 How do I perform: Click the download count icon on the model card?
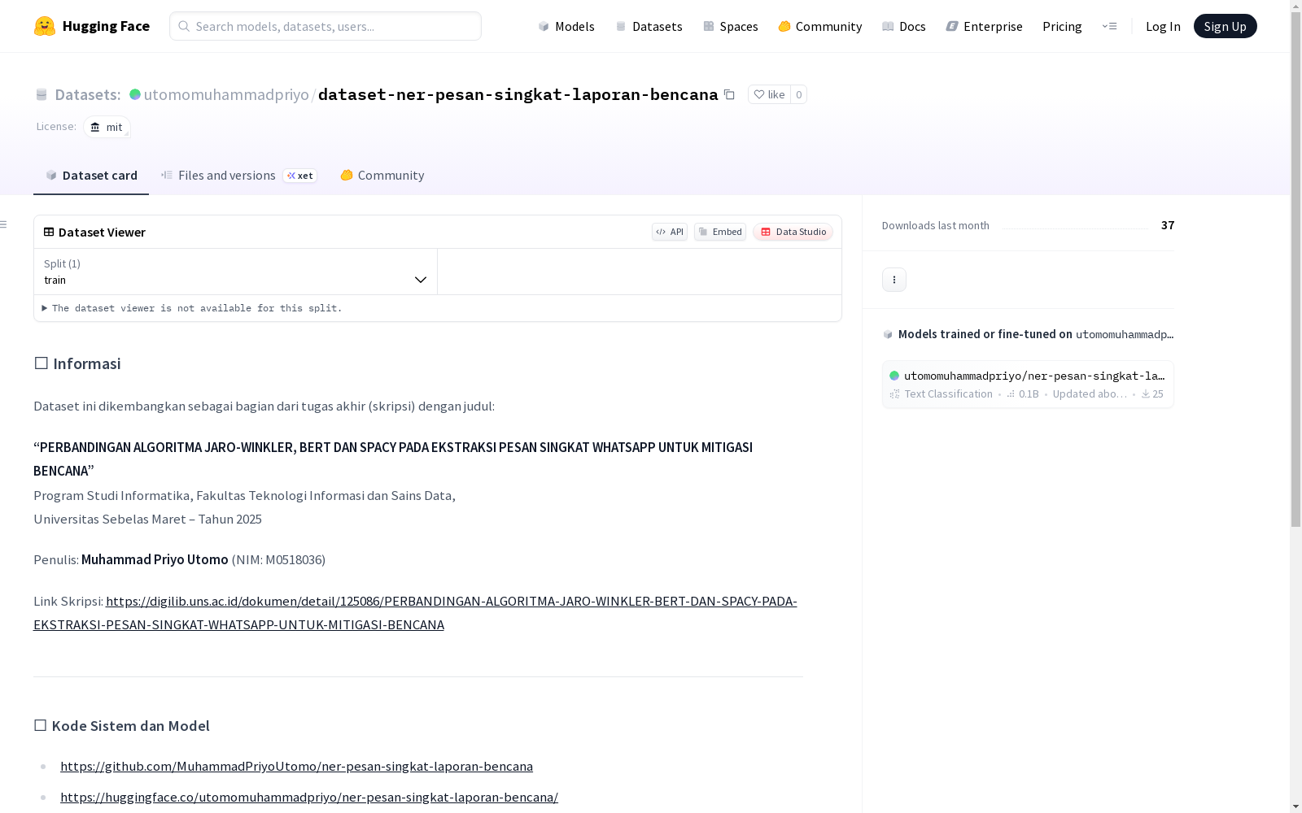point(1146,394)
